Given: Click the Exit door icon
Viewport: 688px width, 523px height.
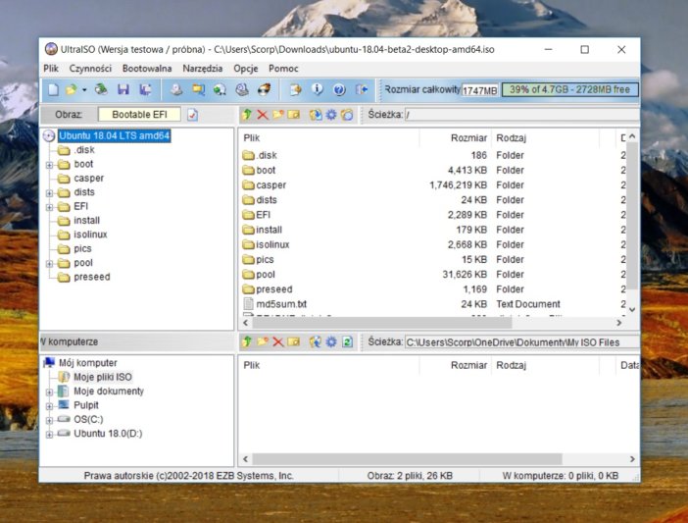Looking at the screenshot, I should [362, 89].
